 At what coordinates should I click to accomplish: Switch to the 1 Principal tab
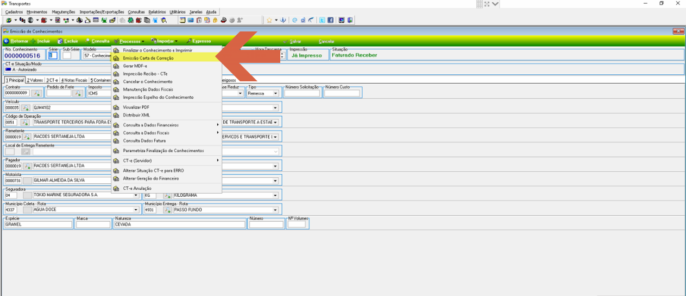click(15, 80)
